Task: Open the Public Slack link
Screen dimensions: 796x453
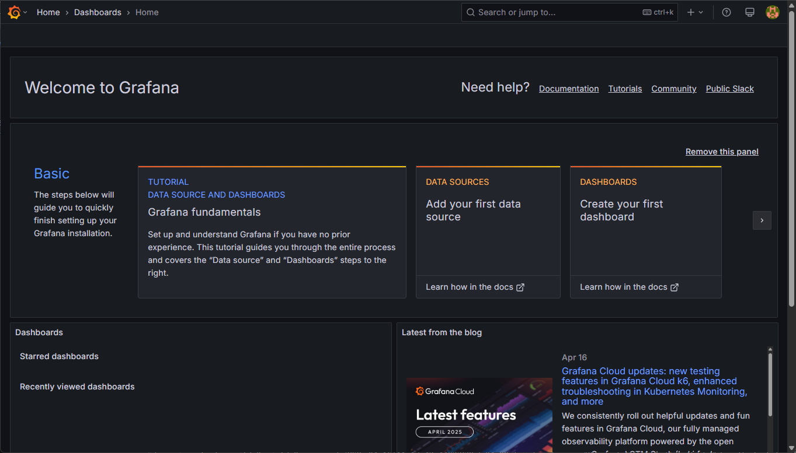Action: click(729, 89)
